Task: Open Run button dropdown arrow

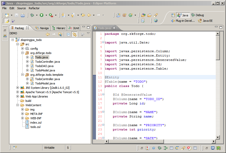Action: click(x=46, y=15)
